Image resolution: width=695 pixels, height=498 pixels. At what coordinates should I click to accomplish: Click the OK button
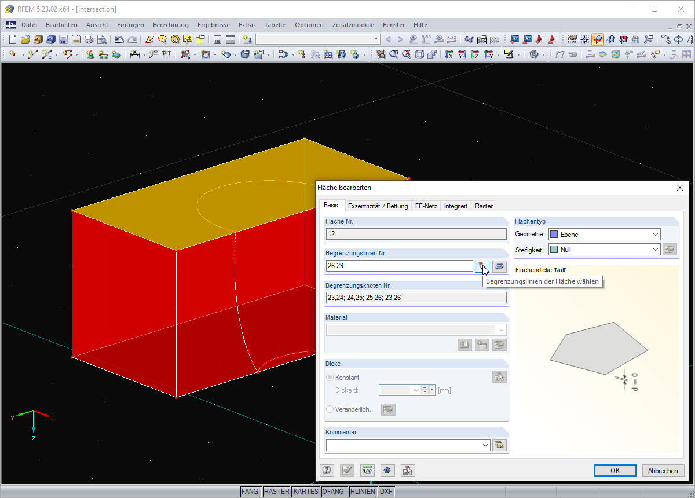point(615,471)
